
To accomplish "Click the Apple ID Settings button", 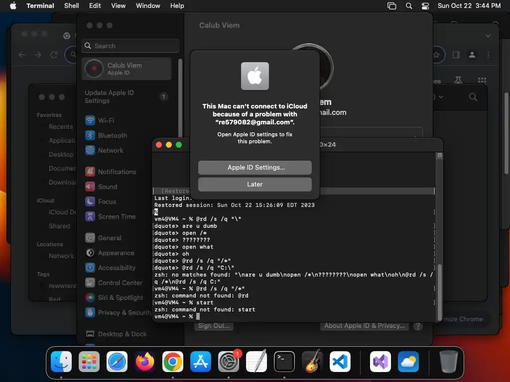I will click(255, 167).
